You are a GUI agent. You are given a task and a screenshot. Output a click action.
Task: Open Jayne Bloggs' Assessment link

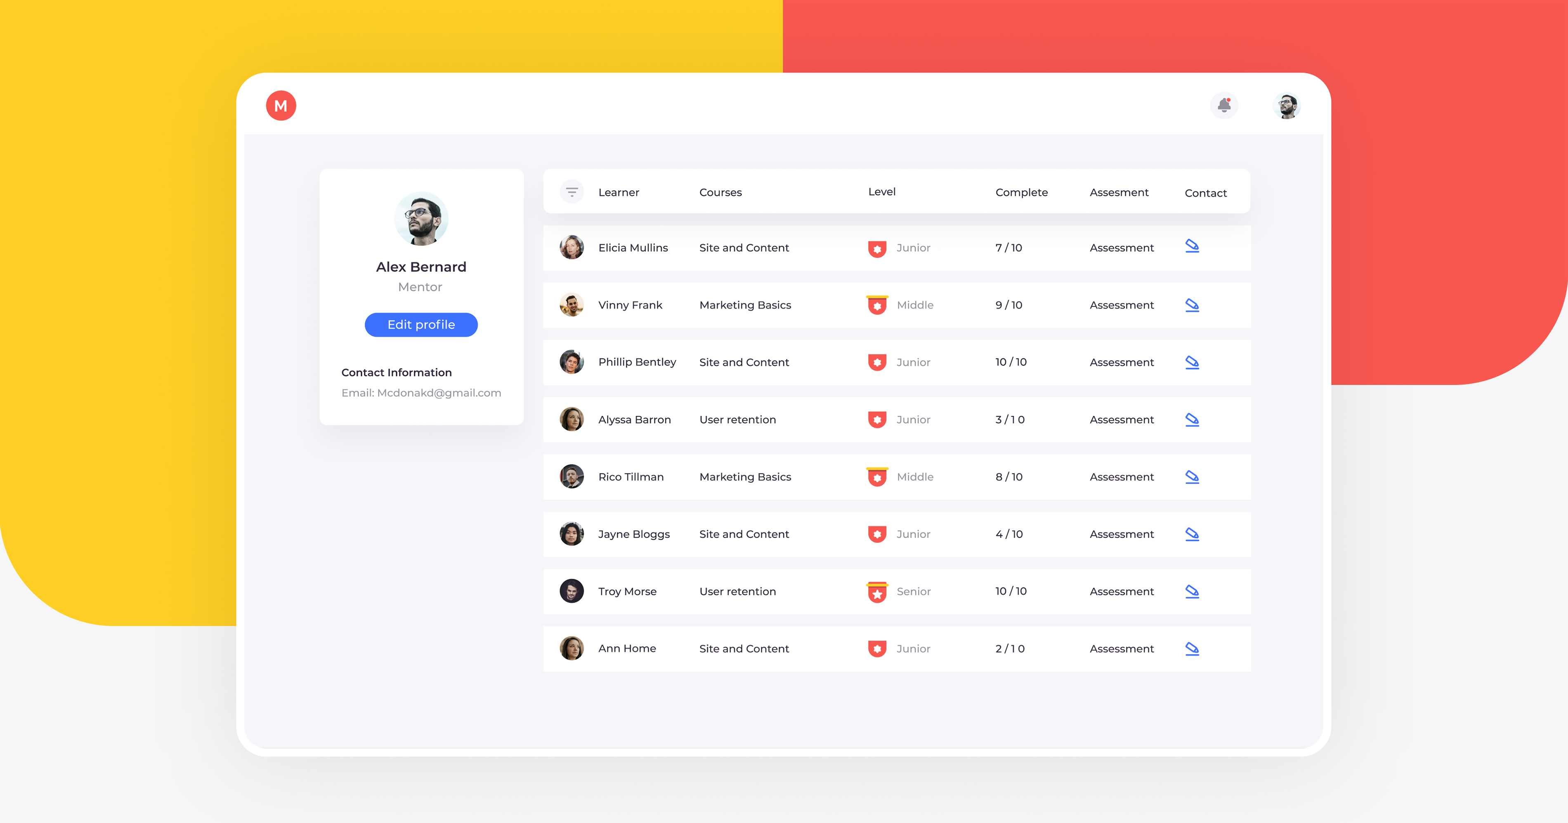click(1121, 534)
